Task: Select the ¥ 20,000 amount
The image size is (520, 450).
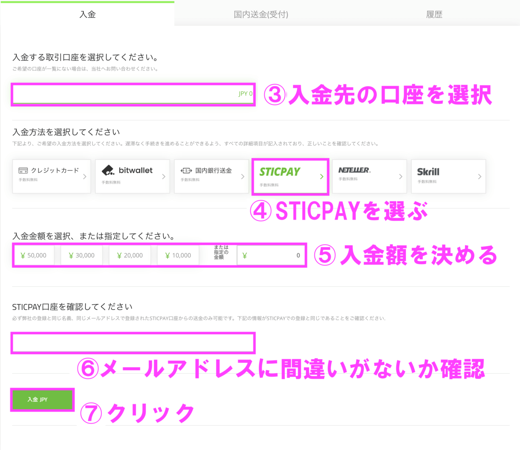Action: (130, 255)
